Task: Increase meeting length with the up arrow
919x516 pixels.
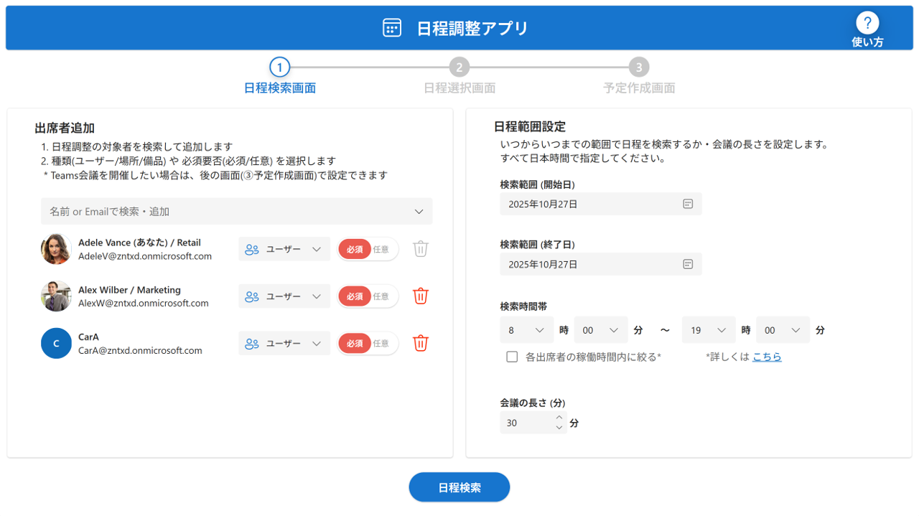Action: (559, 417)
